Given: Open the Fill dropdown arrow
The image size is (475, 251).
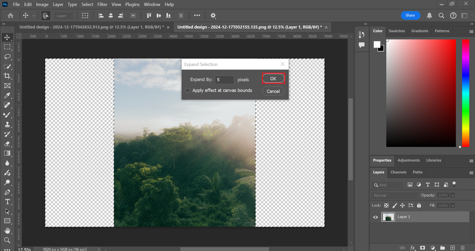Looking at the screenshot, I should coord(453,205).
